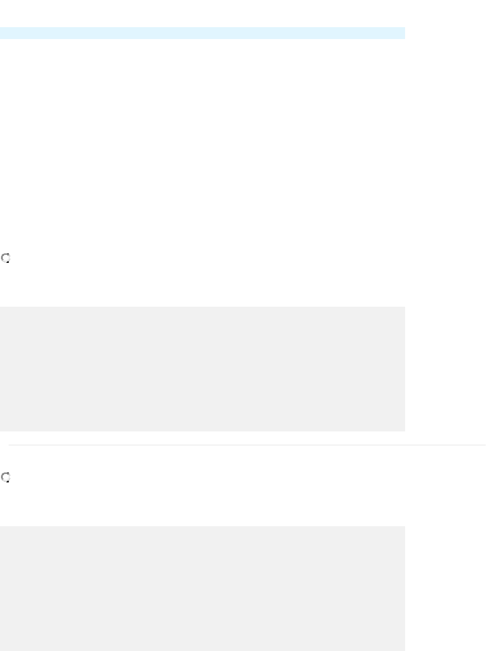Choose the radio option above the divider
The image size is (486, 651).
coord(6,258)
